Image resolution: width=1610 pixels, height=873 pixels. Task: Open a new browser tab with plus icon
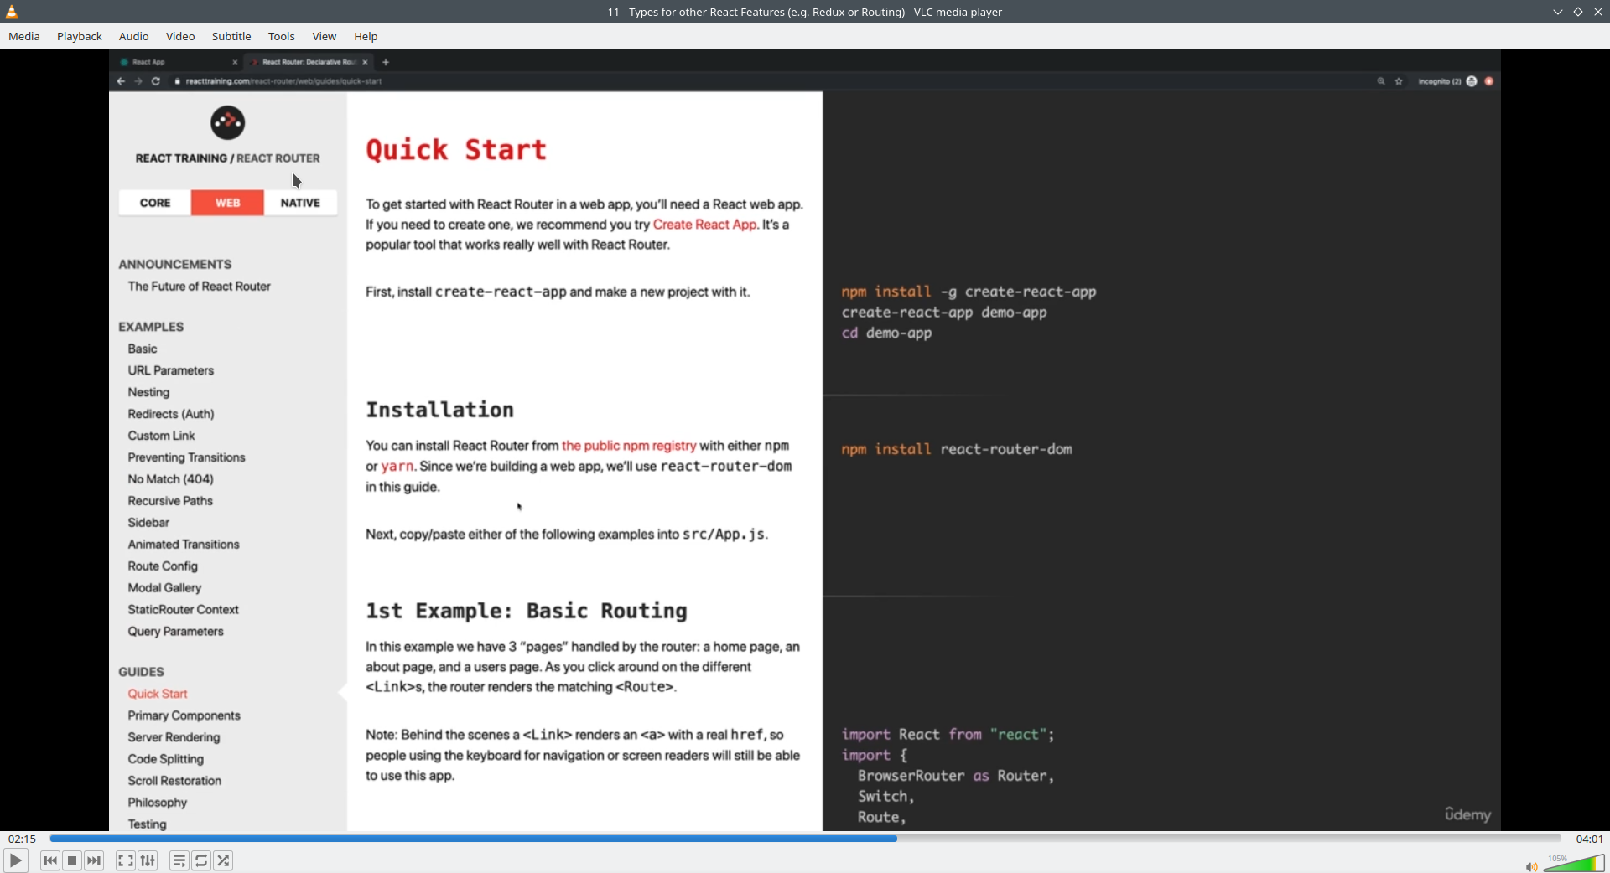point(386,62)
